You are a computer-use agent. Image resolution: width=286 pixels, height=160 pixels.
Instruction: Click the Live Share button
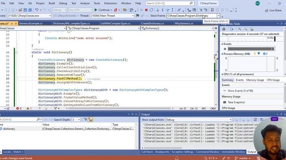[x=273, y=10]
